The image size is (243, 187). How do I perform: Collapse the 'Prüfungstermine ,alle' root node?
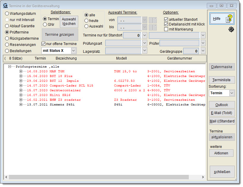coord(10,67)
